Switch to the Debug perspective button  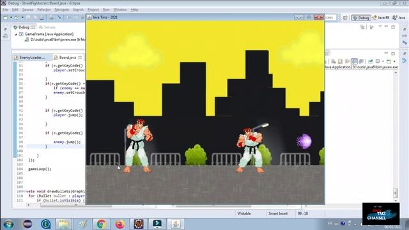[x=361, y=18]
